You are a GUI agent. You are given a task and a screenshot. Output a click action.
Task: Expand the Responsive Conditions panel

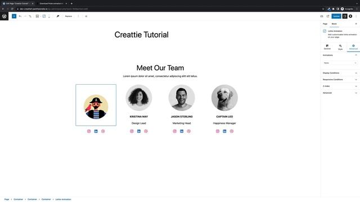(x=340, y=80)
